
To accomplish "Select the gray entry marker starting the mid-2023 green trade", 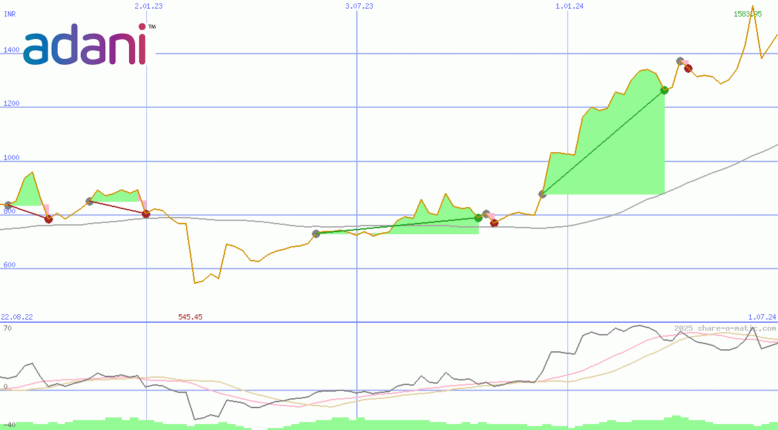I will [x=316, y=234].
